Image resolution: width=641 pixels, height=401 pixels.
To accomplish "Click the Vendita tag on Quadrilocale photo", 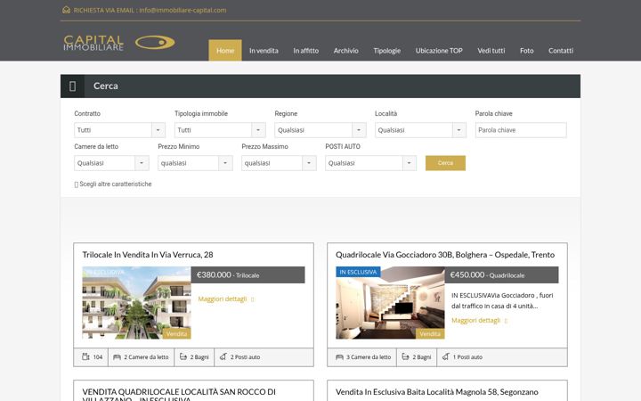I will pos(430,334).
